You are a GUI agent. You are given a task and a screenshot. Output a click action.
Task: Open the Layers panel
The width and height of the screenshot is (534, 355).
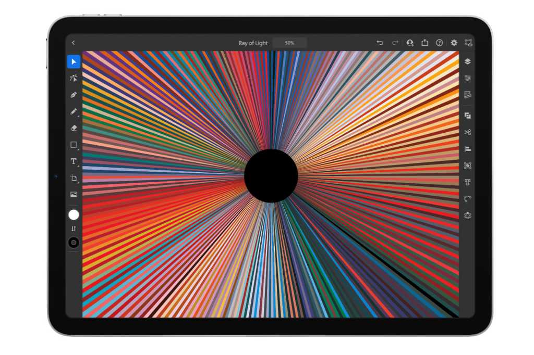coord(468,61)
